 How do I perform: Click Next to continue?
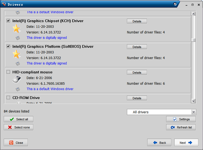click(x=186, y=142)
